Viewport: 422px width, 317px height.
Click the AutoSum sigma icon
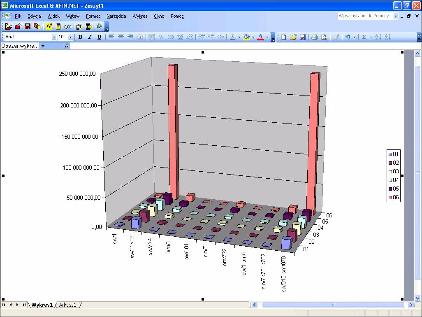point(364,37)
